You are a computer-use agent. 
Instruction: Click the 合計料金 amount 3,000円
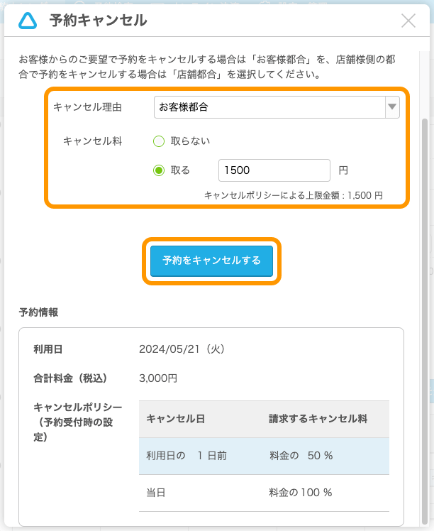coord(158,378)
